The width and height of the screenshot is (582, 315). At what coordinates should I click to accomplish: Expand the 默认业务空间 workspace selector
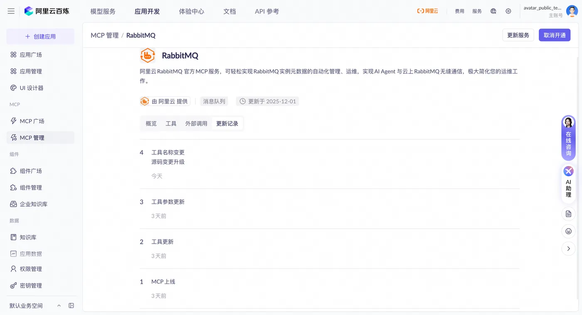[35, 306]
